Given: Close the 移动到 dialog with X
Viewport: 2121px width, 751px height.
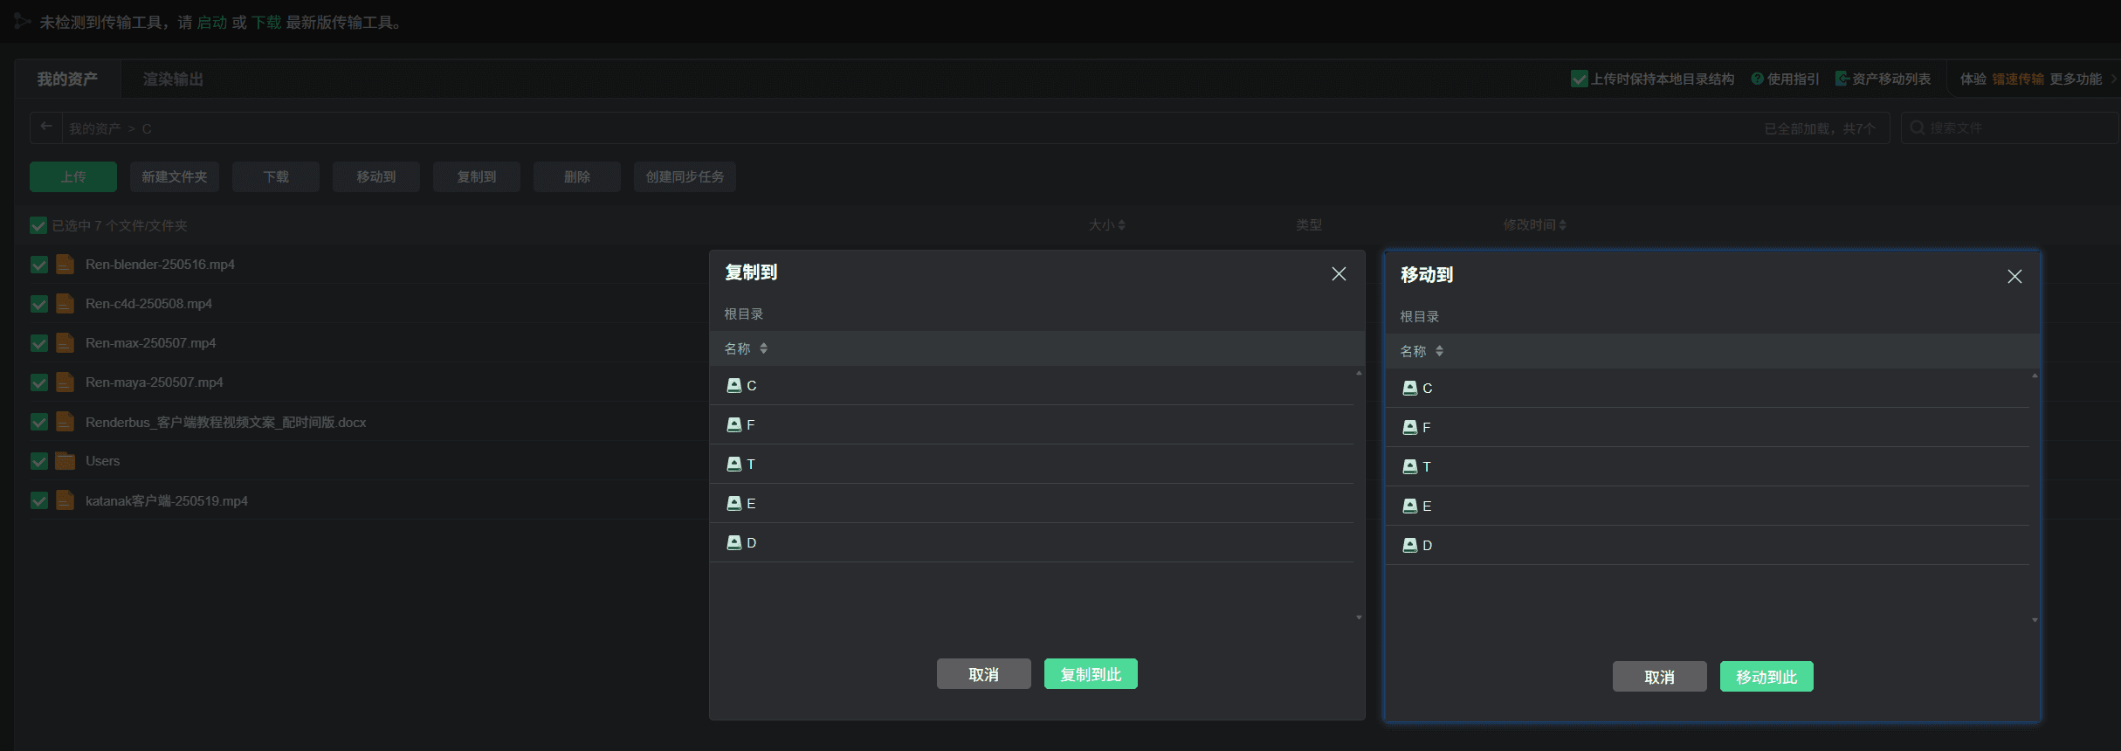Looking at the screenshot, I should point(2014,277).
